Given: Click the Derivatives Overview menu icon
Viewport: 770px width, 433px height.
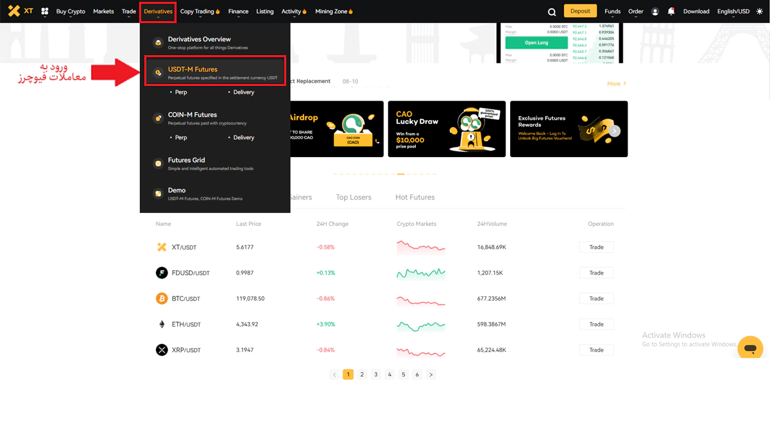Looking at the screenshot, I should click(x=158, y=43).
